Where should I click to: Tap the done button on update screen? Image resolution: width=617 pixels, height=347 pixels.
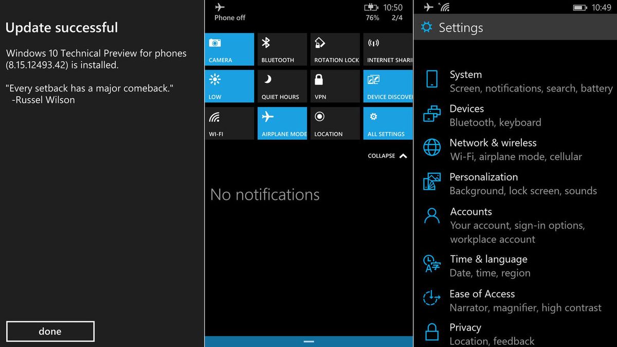(50, 332)
